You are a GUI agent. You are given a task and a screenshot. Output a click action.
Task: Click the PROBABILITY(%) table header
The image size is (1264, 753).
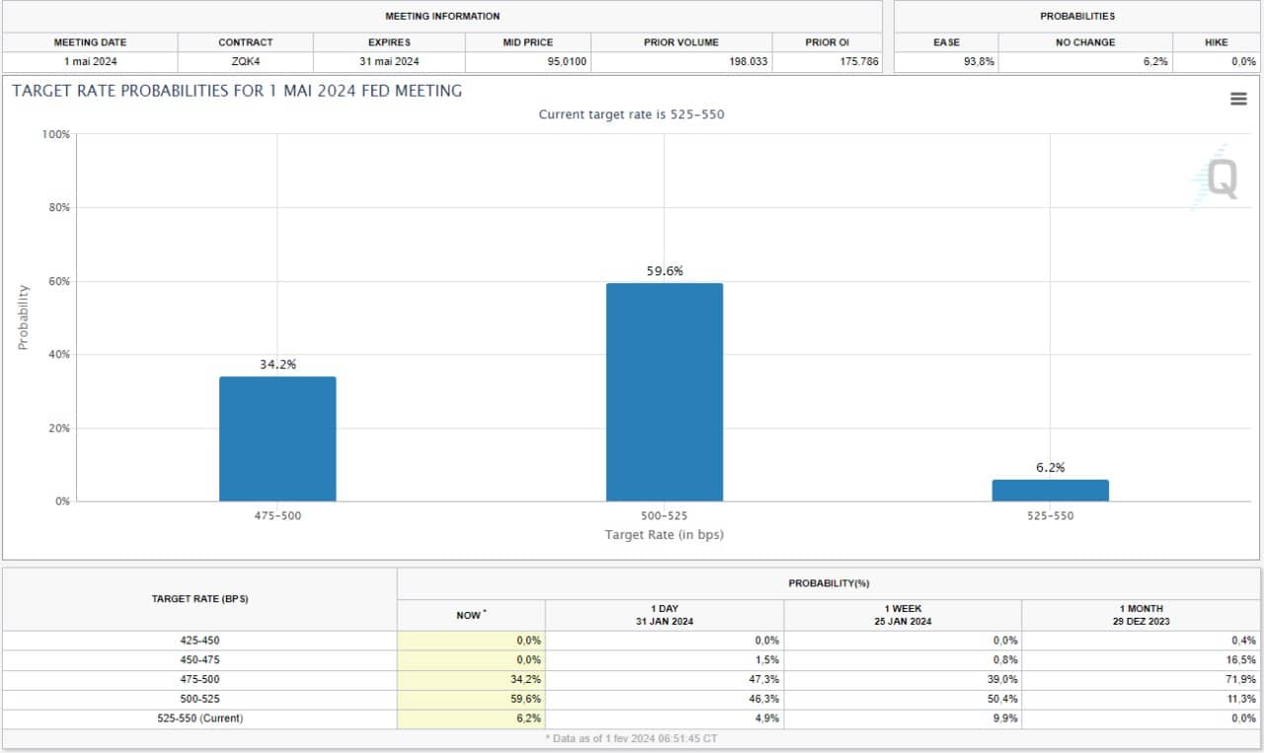click(829, 583)
